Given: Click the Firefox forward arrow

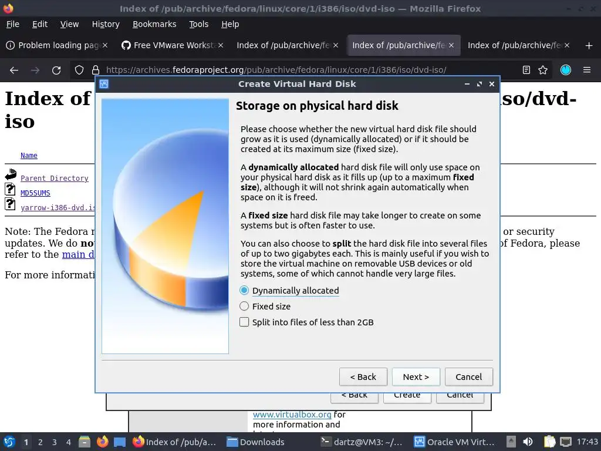Looking at the screenshot, I should tap(35, 70).
